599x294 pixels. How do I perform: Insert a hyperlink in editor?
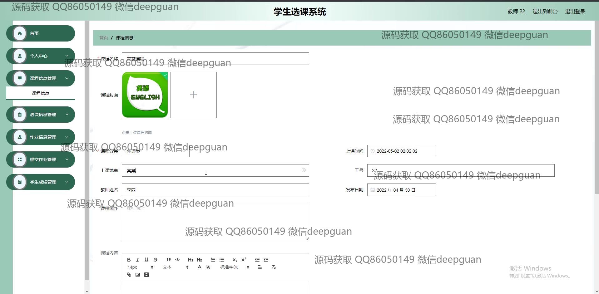coord(129,275)
